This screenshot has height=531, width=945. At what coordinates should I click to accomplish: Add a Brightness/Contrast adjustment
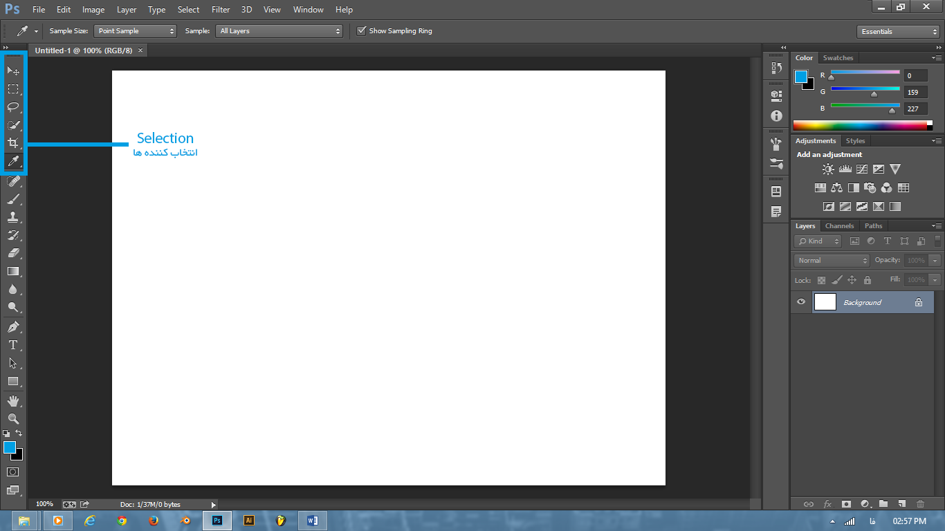click(828, 169)
